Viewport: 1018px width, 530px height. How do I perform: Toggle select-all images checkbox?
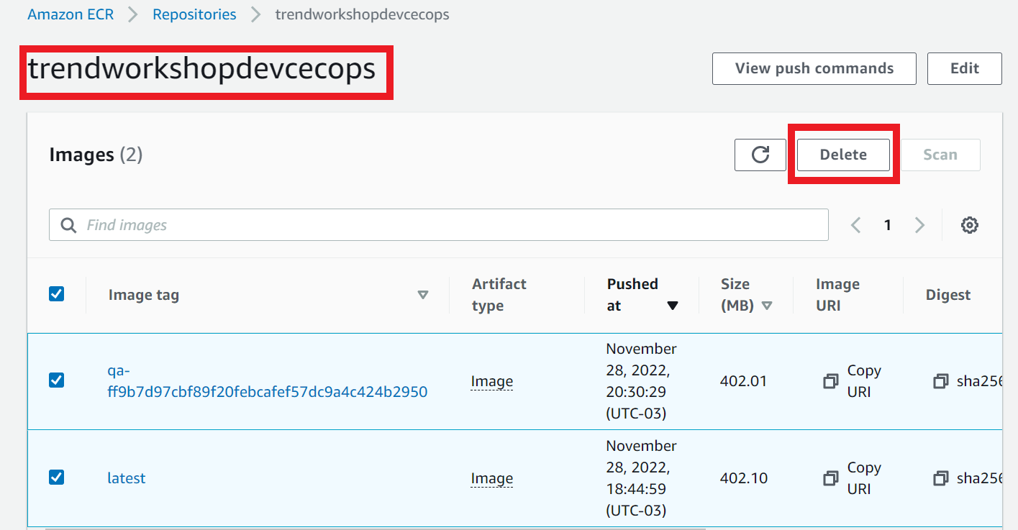pos(56,293)
